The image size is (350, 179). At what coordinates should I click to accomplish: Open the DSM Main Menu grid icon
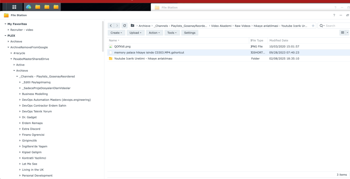click(x=14, y=7)
